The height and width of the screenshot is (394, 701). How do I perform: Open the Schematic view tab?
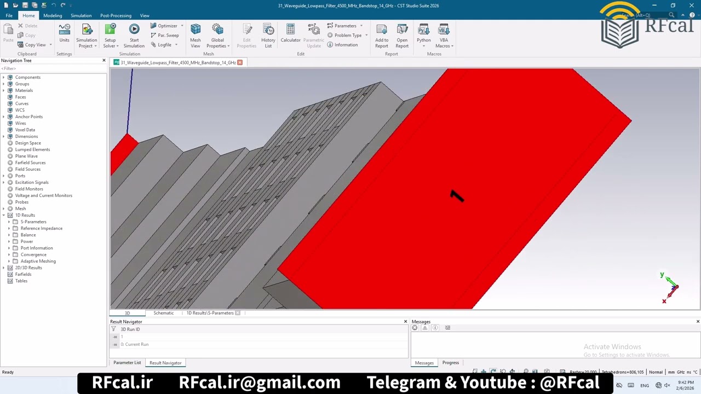[x=163, y=313]
